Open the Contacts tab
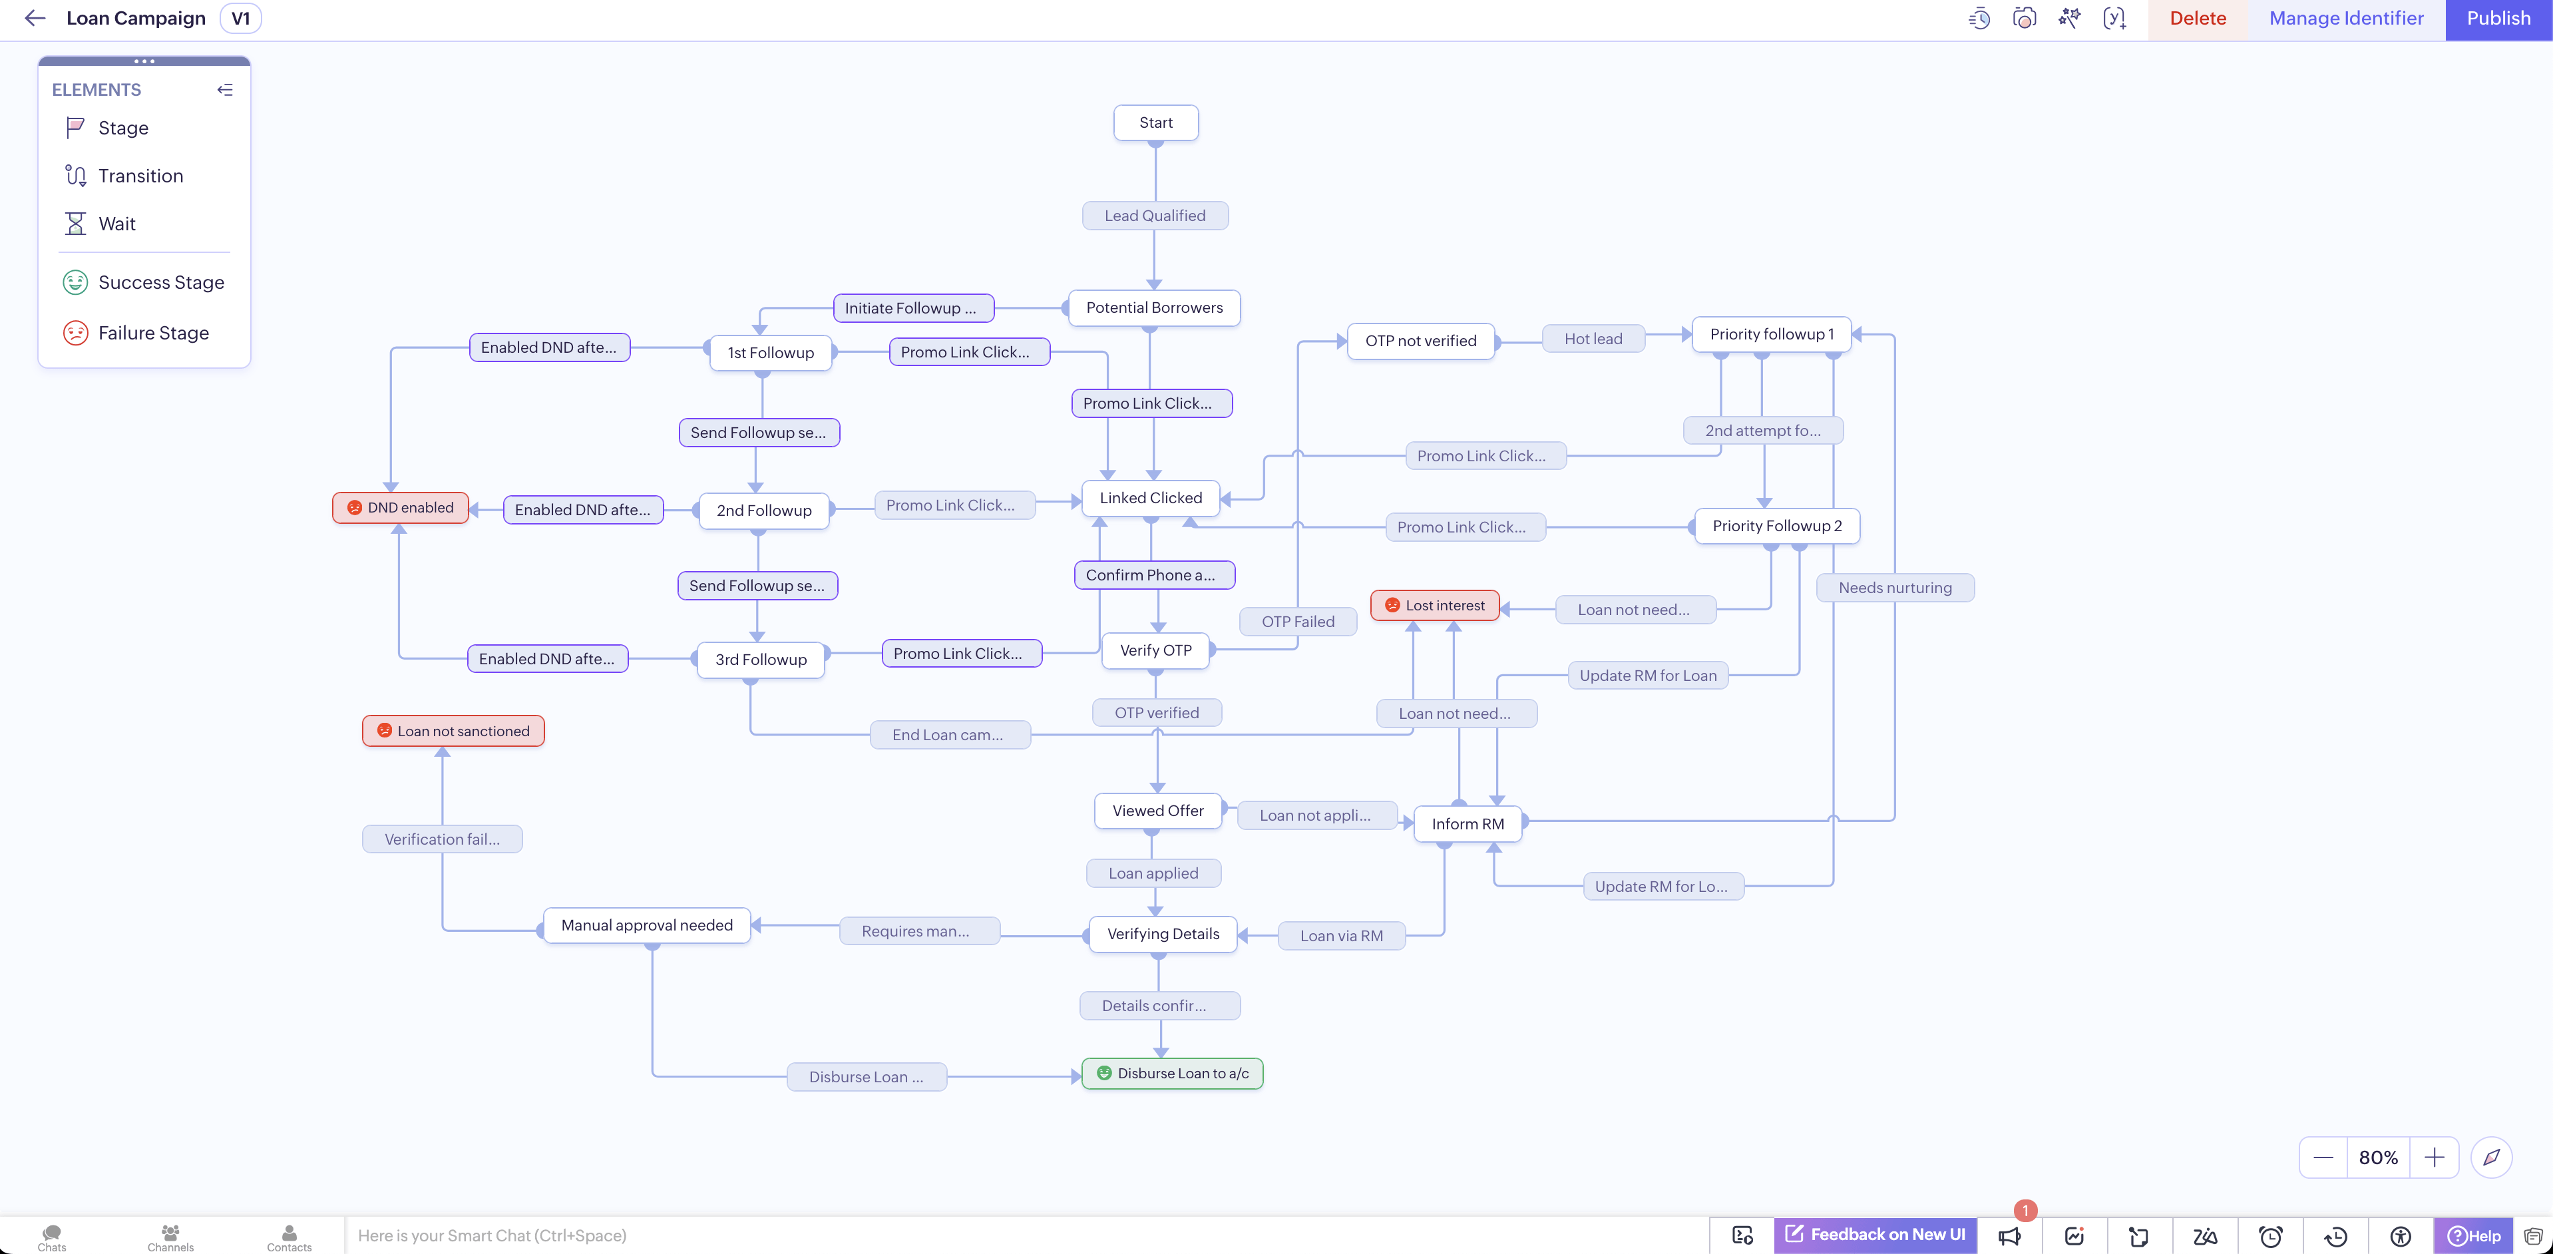This screenshot has width=2553, height=1254. point(290,1237)
